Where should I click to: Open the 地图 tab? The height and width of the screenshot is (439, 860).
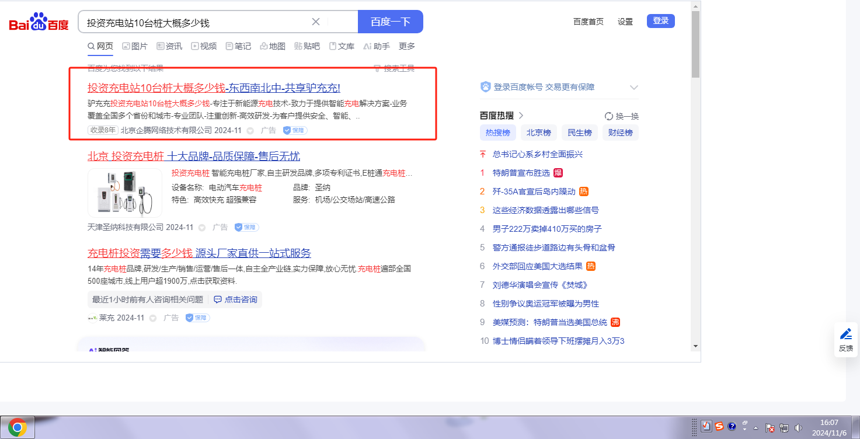(273, 46)
